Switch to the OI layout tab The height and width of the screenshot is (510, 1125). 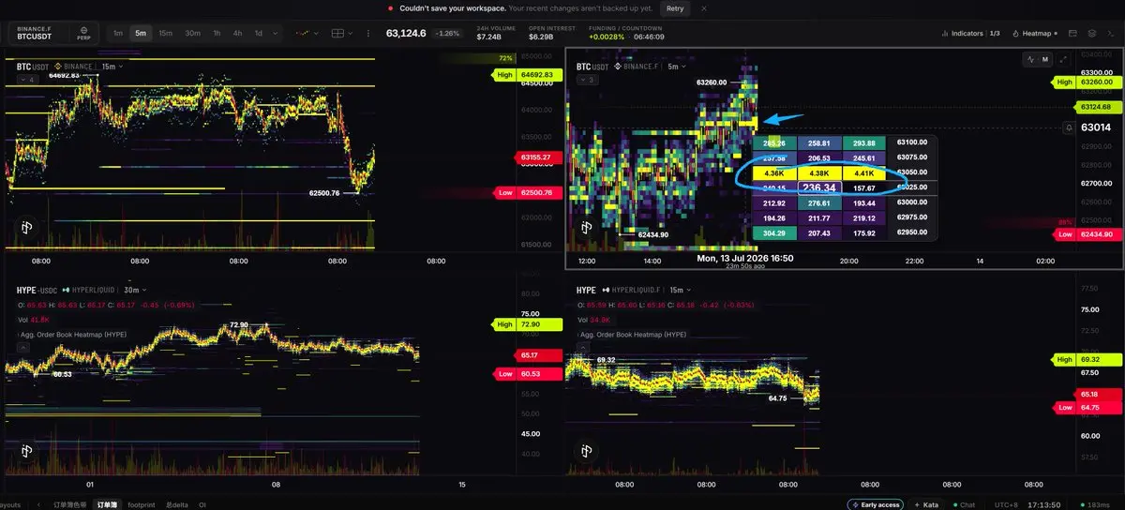(202, 504)
